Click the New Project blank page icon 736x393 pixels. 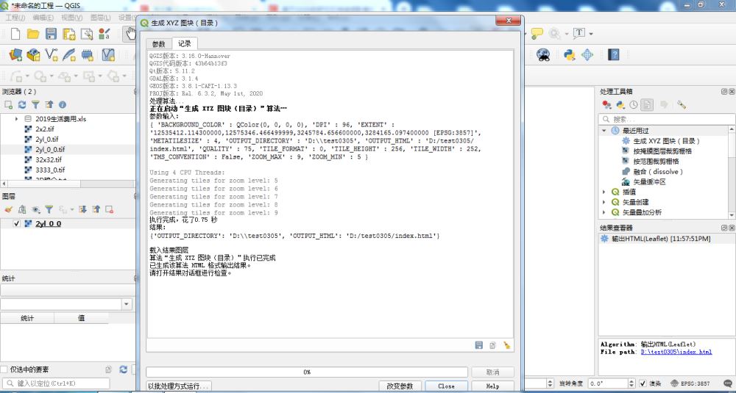15,34
